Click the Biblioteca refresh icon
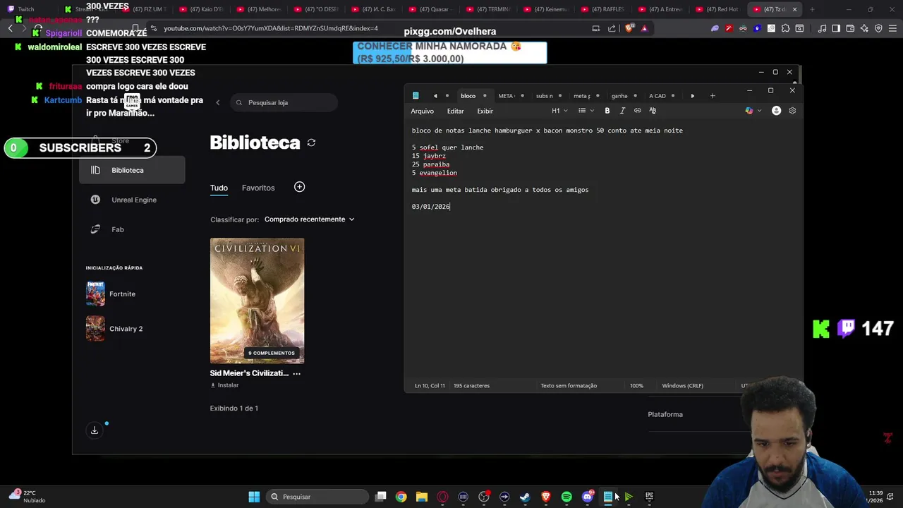 click(311, 143)
